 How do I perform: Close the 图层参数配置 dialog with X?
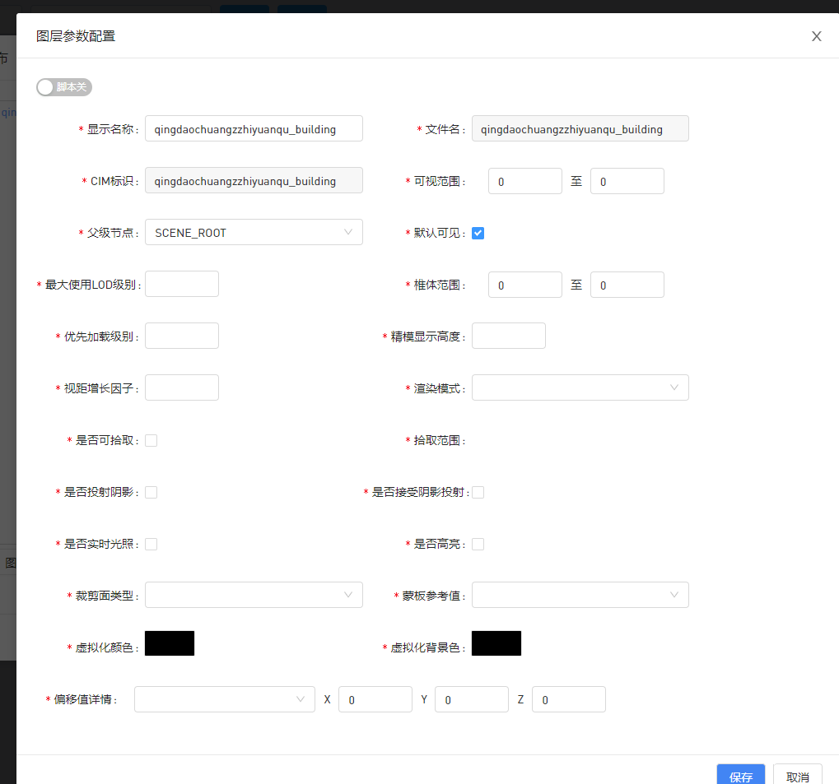(816, 36)
